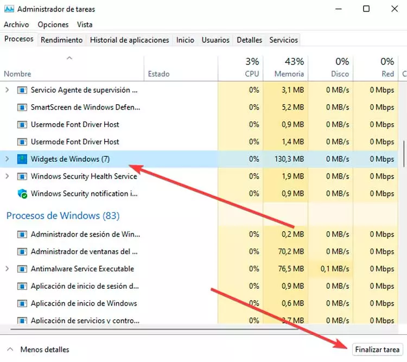The height and width of the screenshot is (362, 407).
Task: Select Antimalware Service Executable row name
Action: [x=82, y=269]
